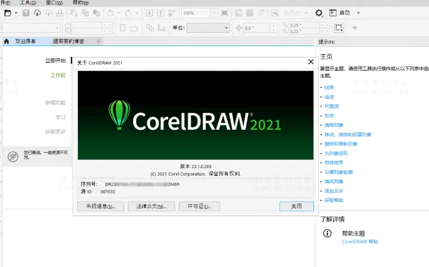Click the Open folder icon in toolbar

pos(8,13)
